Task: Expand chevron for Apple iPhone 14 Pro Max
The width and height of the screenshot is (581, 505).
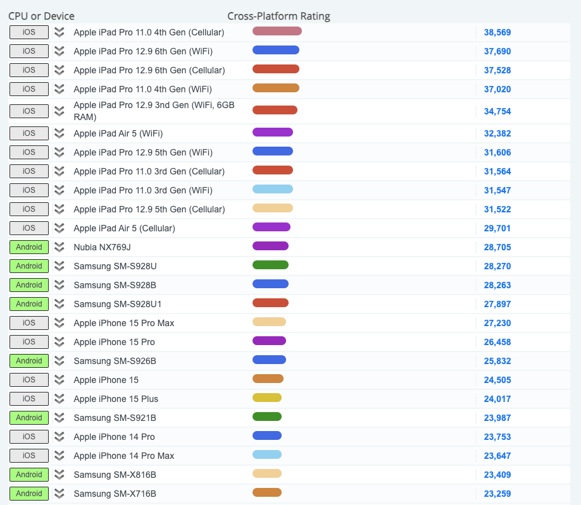Action: (x=59, y=456)
